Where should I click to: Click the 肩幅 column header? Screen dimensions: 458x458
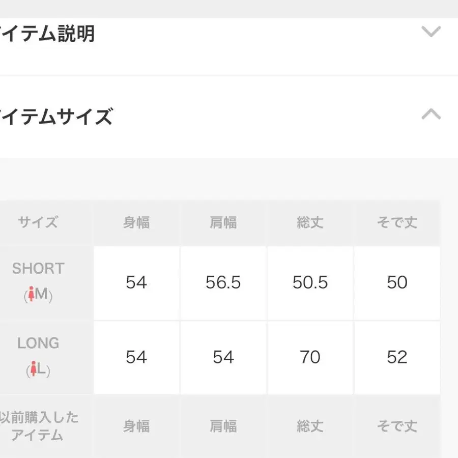[222, 222]
